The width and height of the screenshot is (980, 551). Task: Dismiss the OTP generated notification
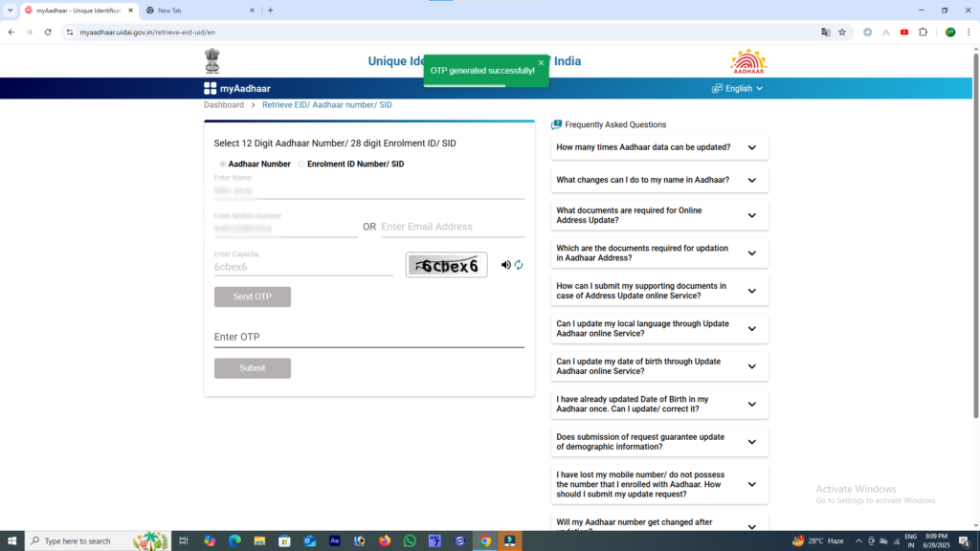541,63
